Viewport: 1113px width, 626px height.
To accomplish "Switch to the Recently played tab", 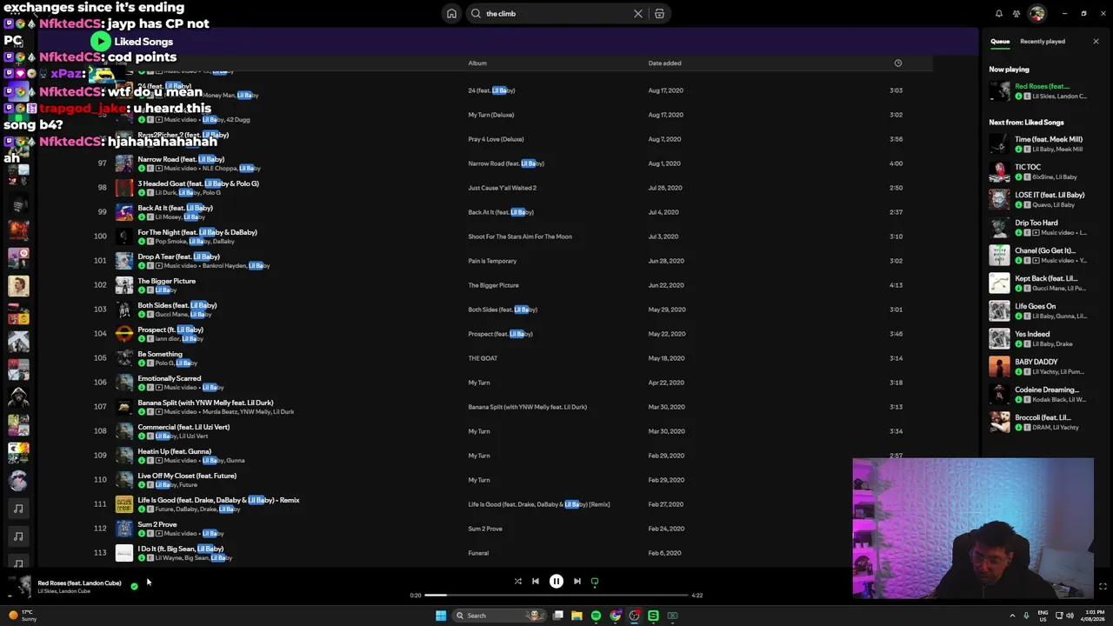I will 1043,42.
